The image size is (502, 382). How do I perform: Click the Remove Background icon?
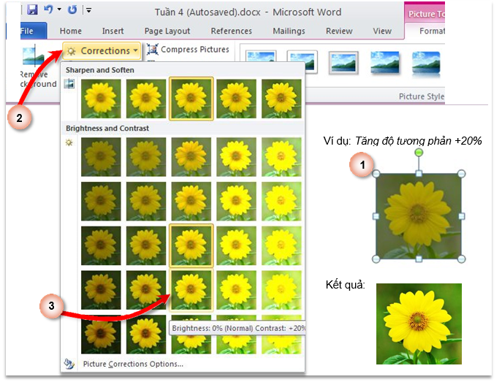(x=33, y=58)
